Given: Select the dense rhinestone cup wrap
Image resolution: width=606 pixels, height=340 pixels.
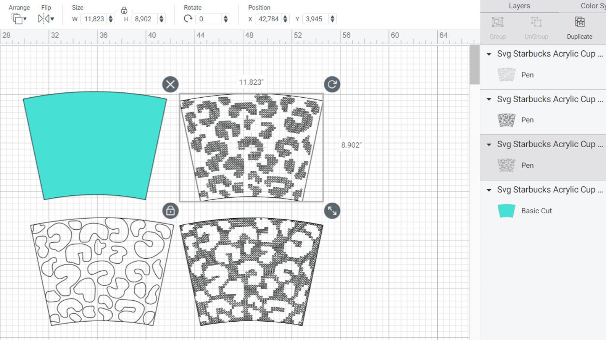Looking at the screenshot, I should tap(251, 272).
